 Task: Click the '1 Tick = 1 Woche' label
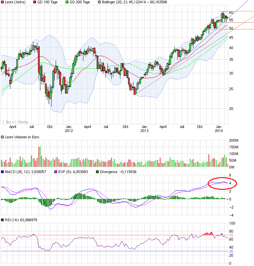tap(15, 122)
